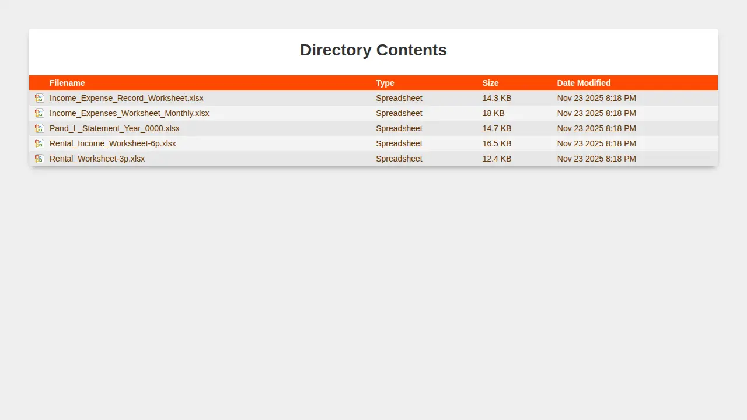Click the file icon for Rental_Income_Worksheet-6p.xlsx

pyautogui.click(x=39, y=143)
